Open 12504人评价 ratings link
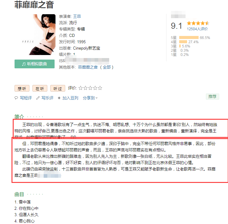228x224 pixels. [197, 29]
